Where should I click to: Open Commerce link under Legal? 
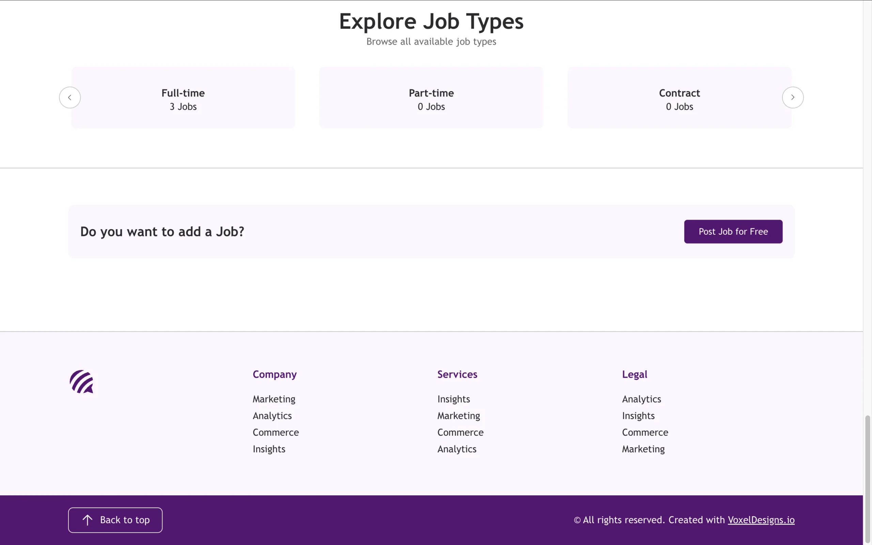pos(645,432)
